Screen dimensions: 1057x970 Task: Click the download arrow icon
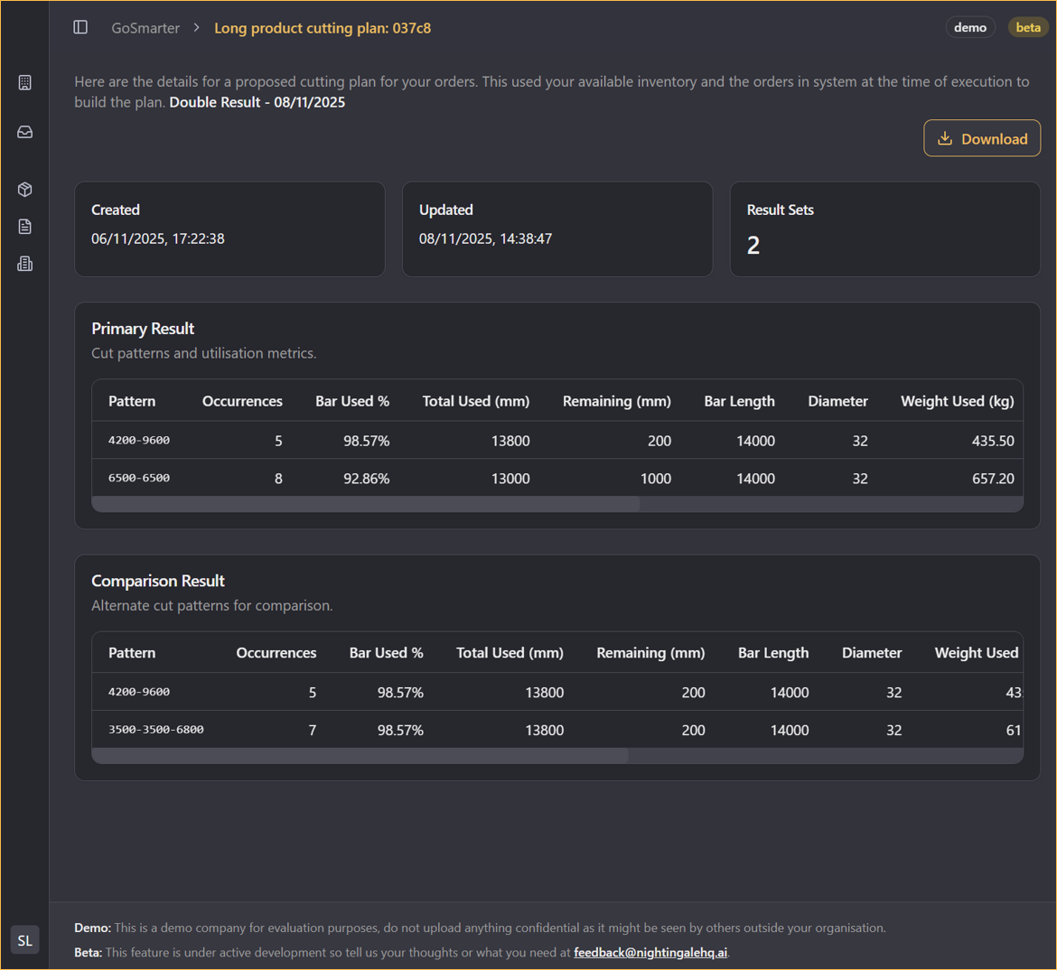tap(945, 138)
